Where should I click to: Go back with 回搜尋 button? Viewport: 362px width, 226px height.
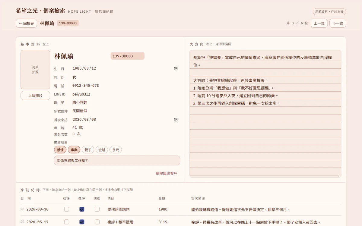pos(27,23)
